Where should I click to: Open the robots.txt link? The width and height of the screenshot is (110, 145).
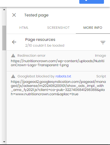pyautogui.click(x=63, y=76)
